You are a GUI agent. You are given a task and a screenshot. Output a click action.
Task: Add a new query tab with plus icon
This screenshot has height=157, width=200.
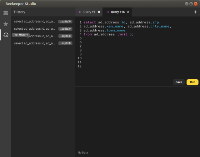[195, 12]
